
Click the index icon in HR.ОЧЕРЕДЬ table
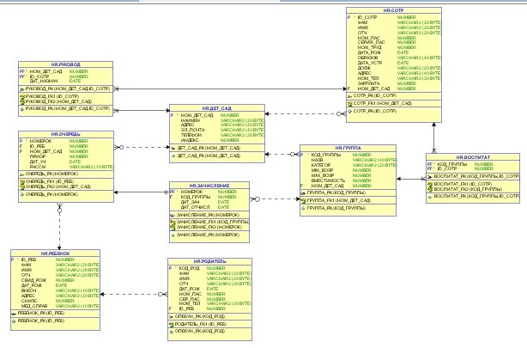click(x=22, y=195)
